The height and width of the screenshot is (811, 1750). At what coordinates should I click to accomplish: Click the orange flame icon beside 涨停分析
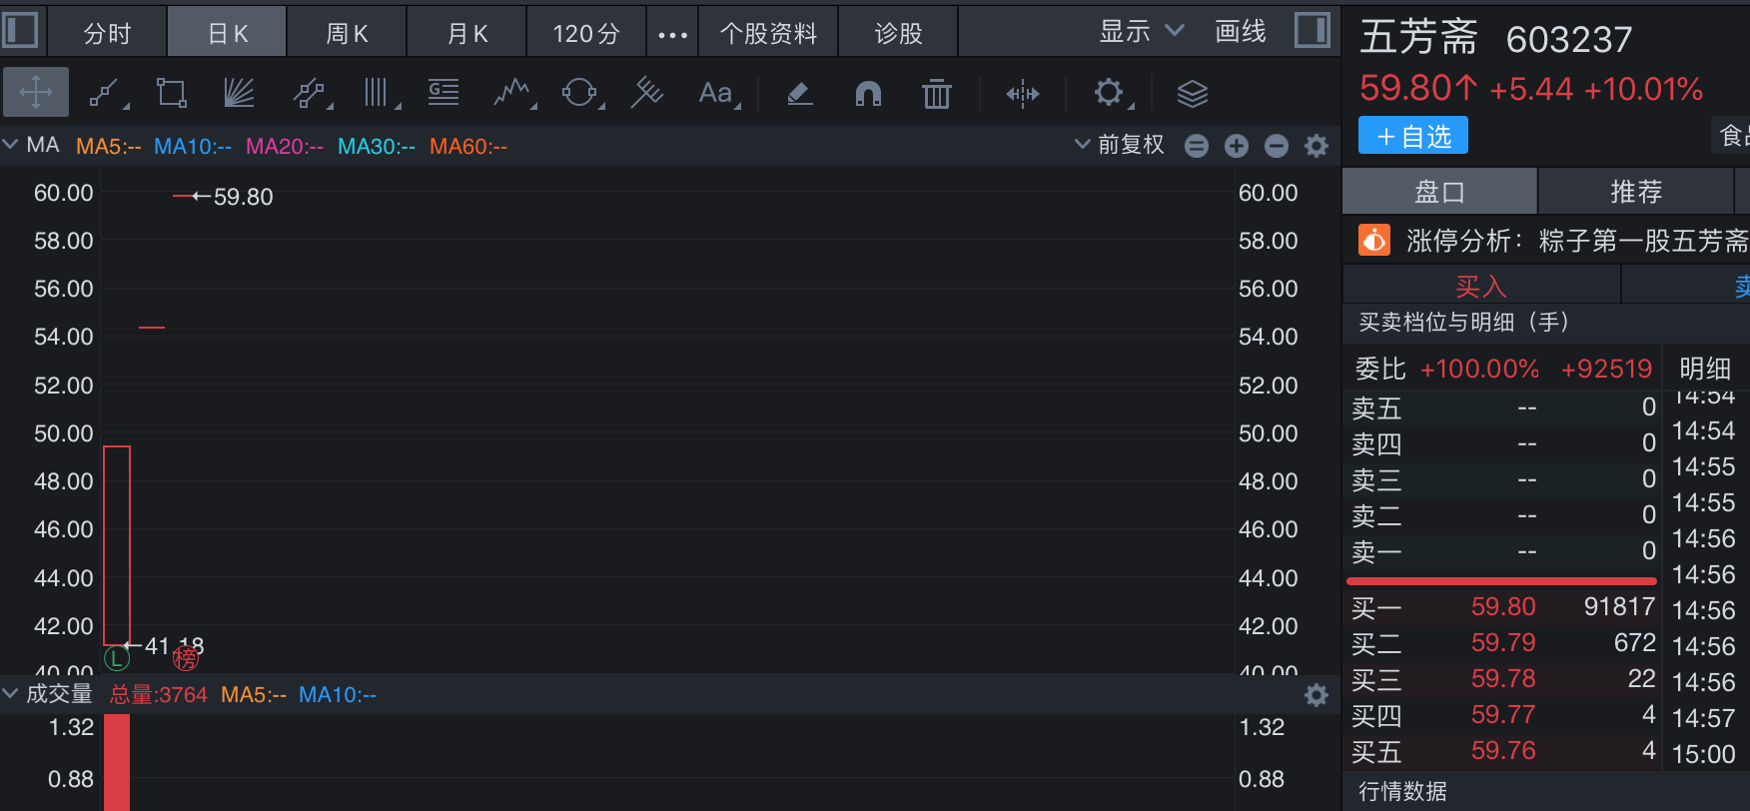(1374, 240)
